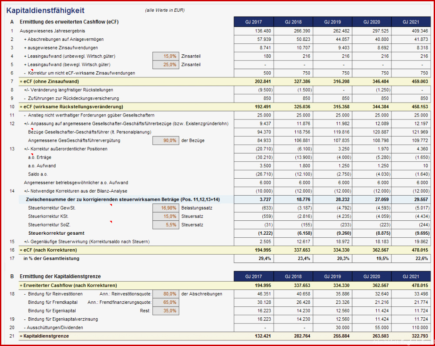Click the GJ 2020 header in section B
This screenshot has height=346, width=435.
[372, 276]
